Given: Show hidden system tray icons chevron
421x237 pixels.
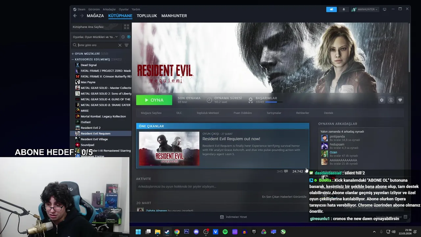Looking at the screenshot, I should pos(374,232).
